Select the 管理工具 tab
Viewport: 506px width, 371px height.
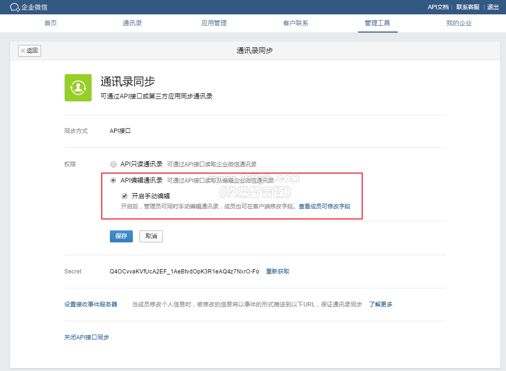click(377, 23)
